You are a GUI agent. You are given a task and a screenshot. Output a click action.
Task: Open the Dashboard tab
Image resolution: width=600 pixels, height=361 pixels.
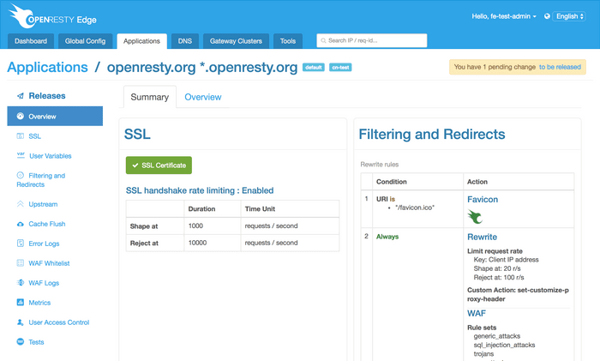31,41
